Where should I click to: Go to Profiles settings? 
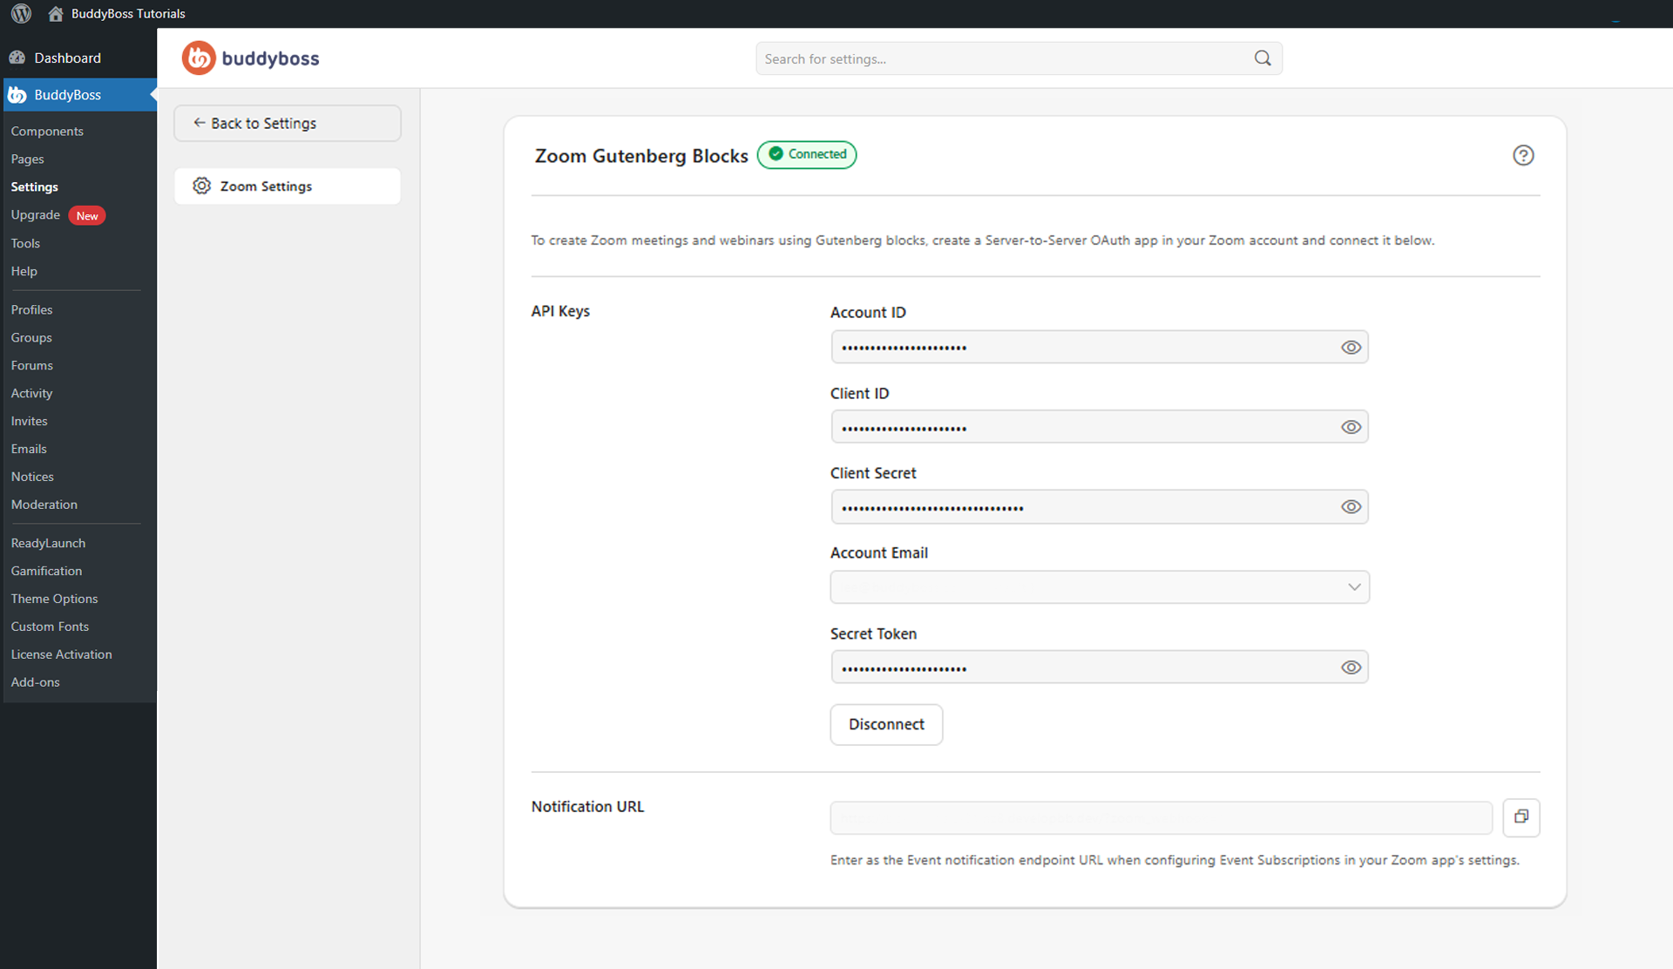[x=31, y=309]
